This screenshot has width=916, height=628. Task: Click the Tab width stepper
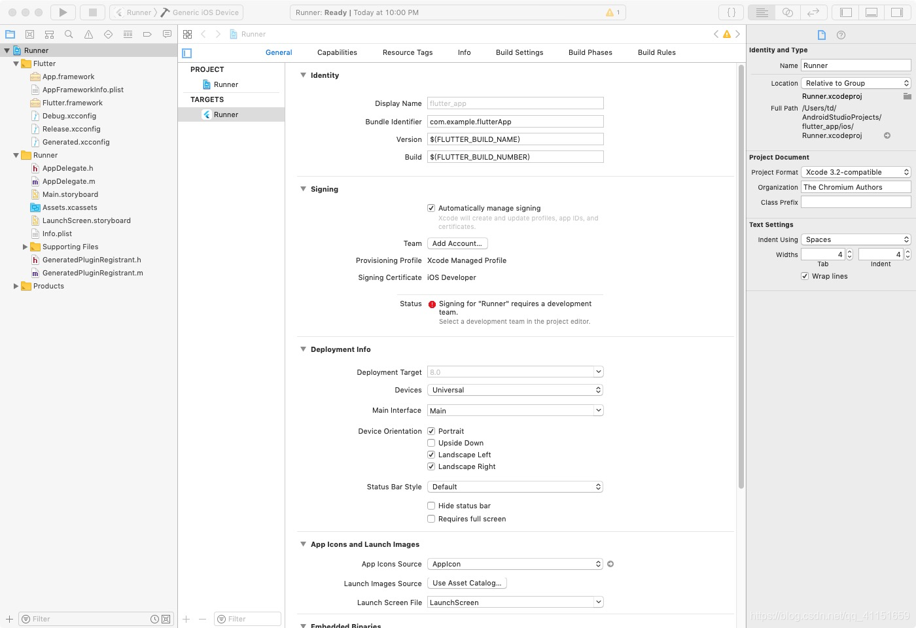tap(849, 254)
